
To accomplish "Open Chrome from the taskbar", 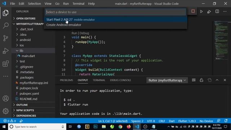I will [120, 127].
